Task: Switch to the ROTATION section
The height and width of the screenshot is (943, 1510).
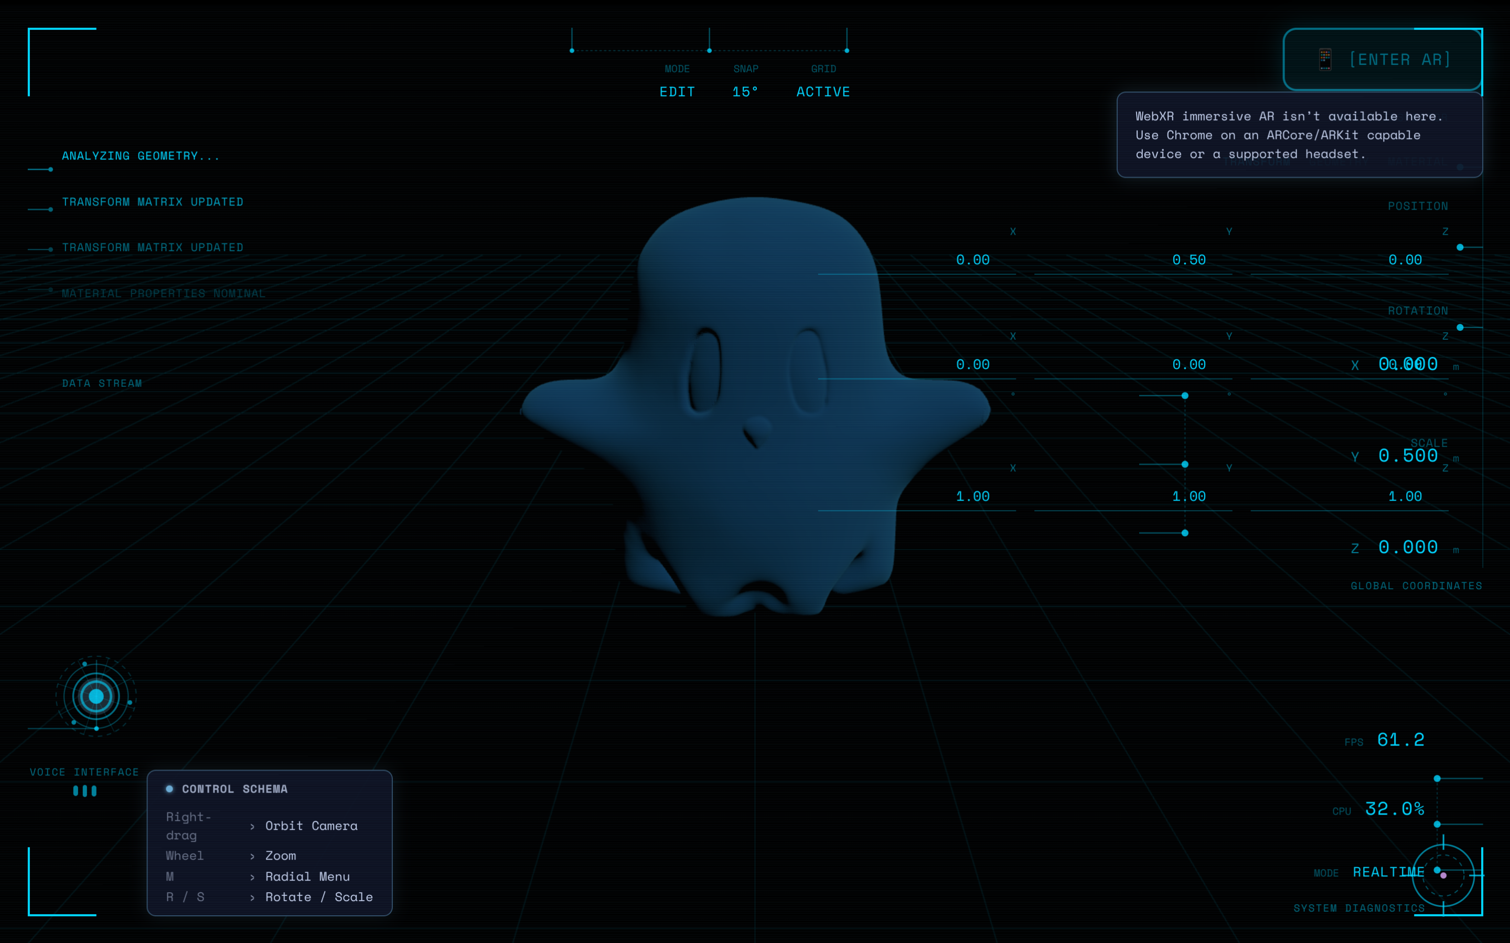Action: pos(1418,311)
